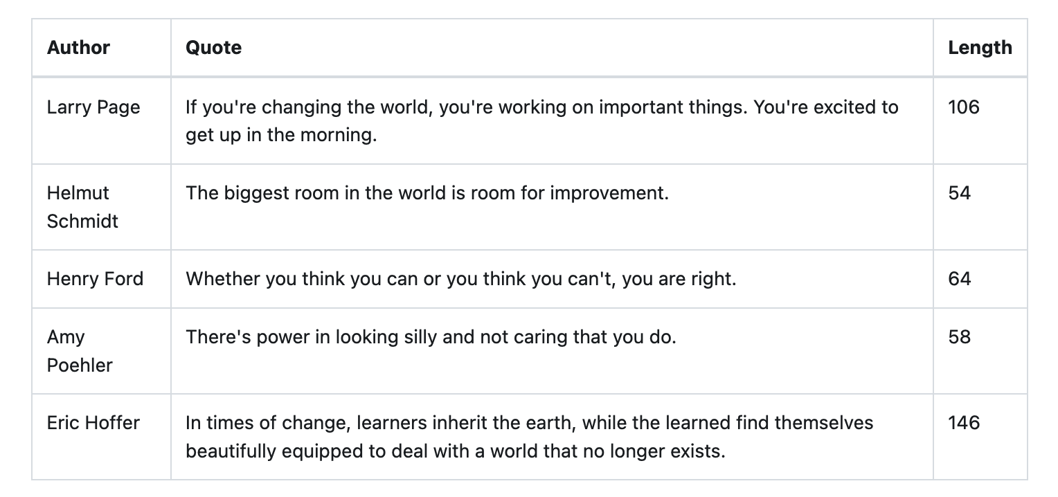This screenshot has height=497, width=1058.
Task: Click the quote about looking silly
Action: (431, 337)
